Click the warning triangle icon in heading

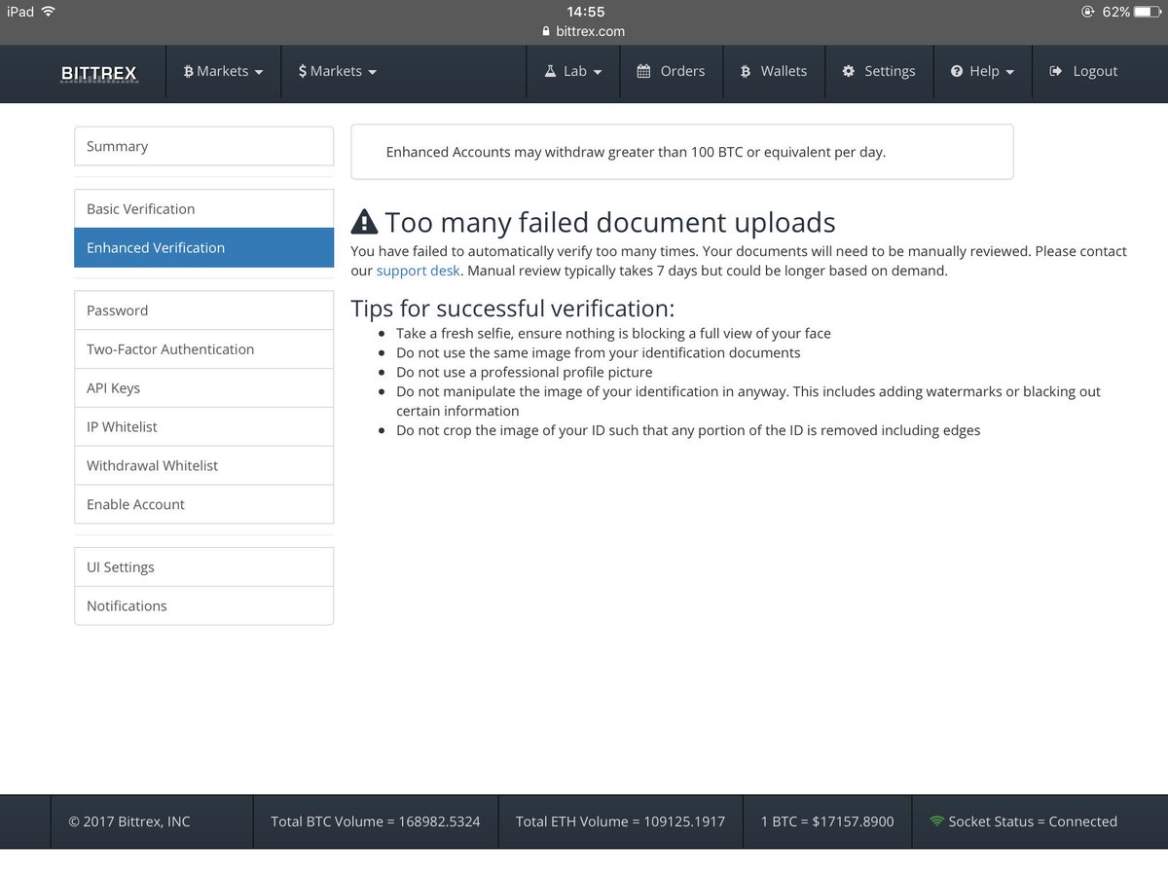(x=364, y=222)
